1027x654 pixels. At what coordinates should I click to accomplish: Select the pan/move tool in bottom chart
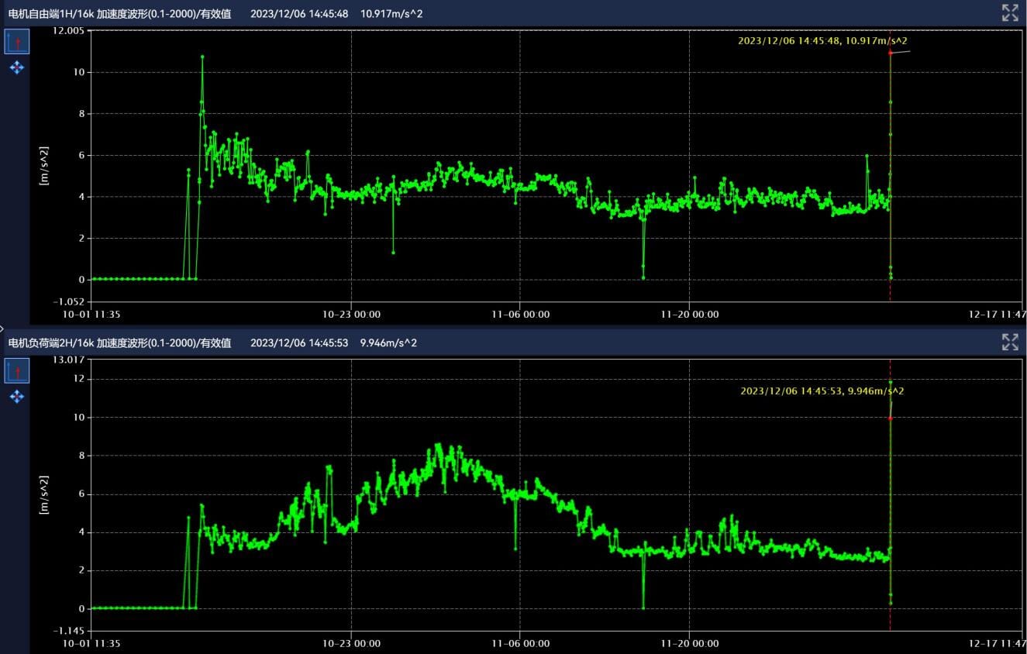[x=17, y=397]
